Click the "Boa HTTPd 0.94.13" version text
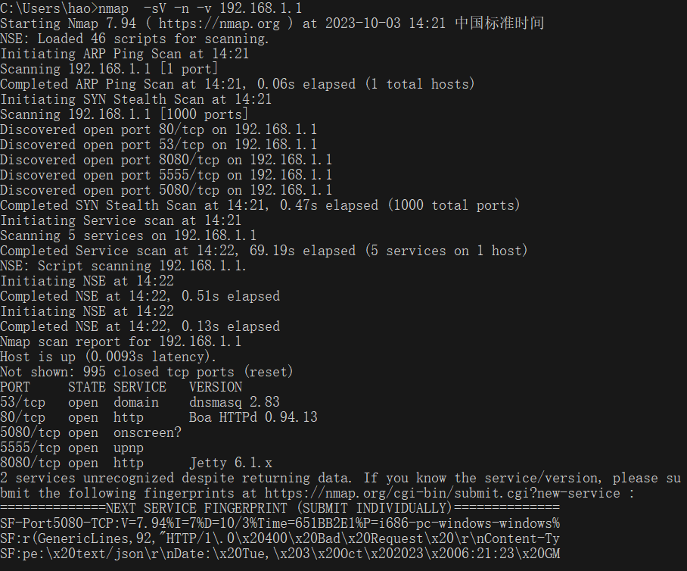 point(253,417)
